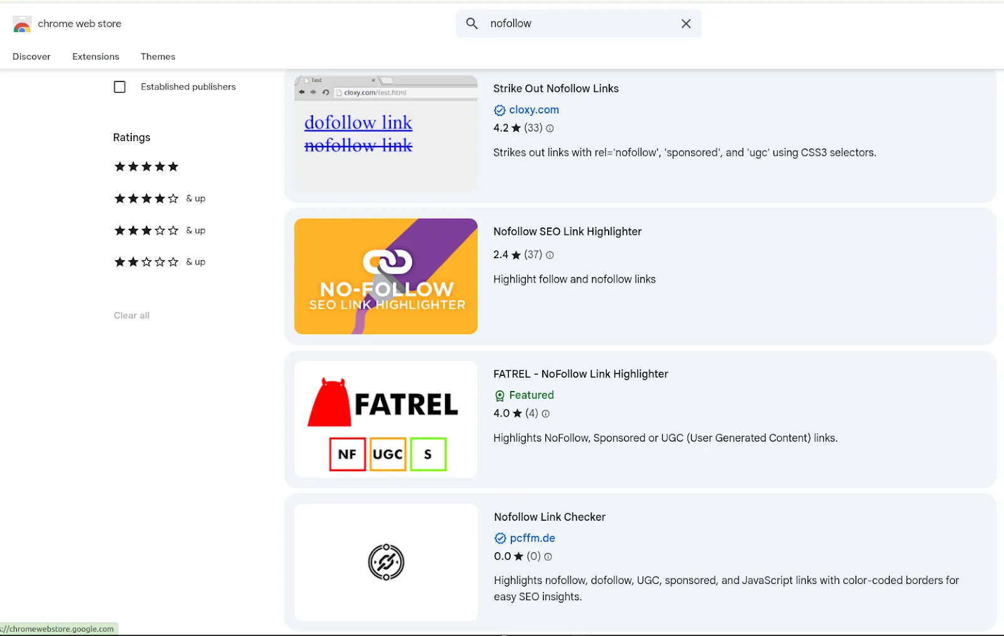The width and height of the screenshot is (1004, 636).
Task: Click the info icon beside Nofollow SEO Link Highlighter rating
Action: pos(550,254)
